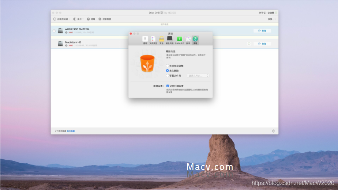Open the 磁盘列表 disk list tab

click(x=170, y=40)
